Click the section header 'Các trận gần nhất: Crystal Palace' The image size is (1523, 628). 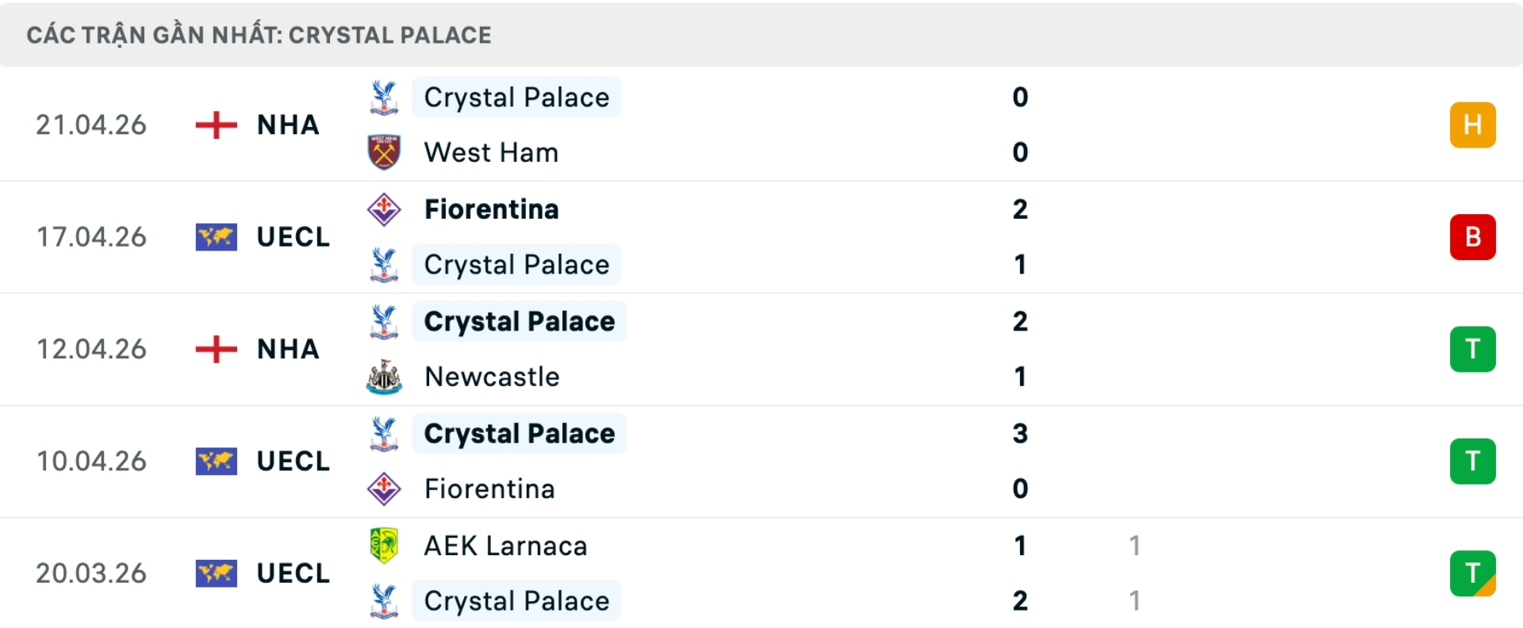pos(259,35)
